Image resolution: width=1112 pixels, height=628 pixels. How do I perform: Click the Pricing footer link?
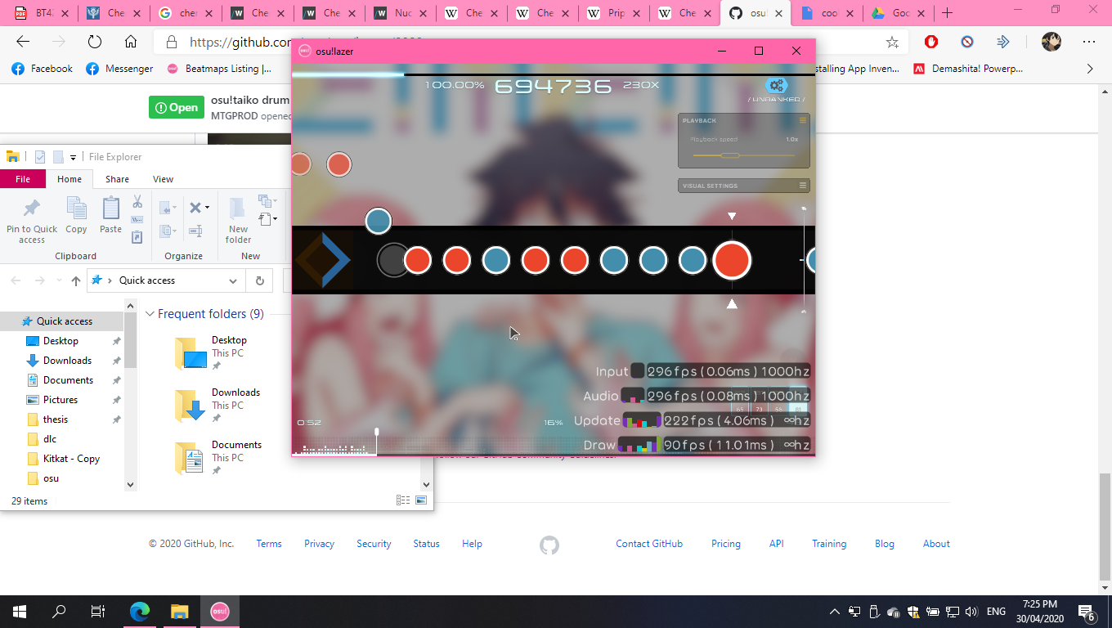pyautogui.click(x=726, y=544)
